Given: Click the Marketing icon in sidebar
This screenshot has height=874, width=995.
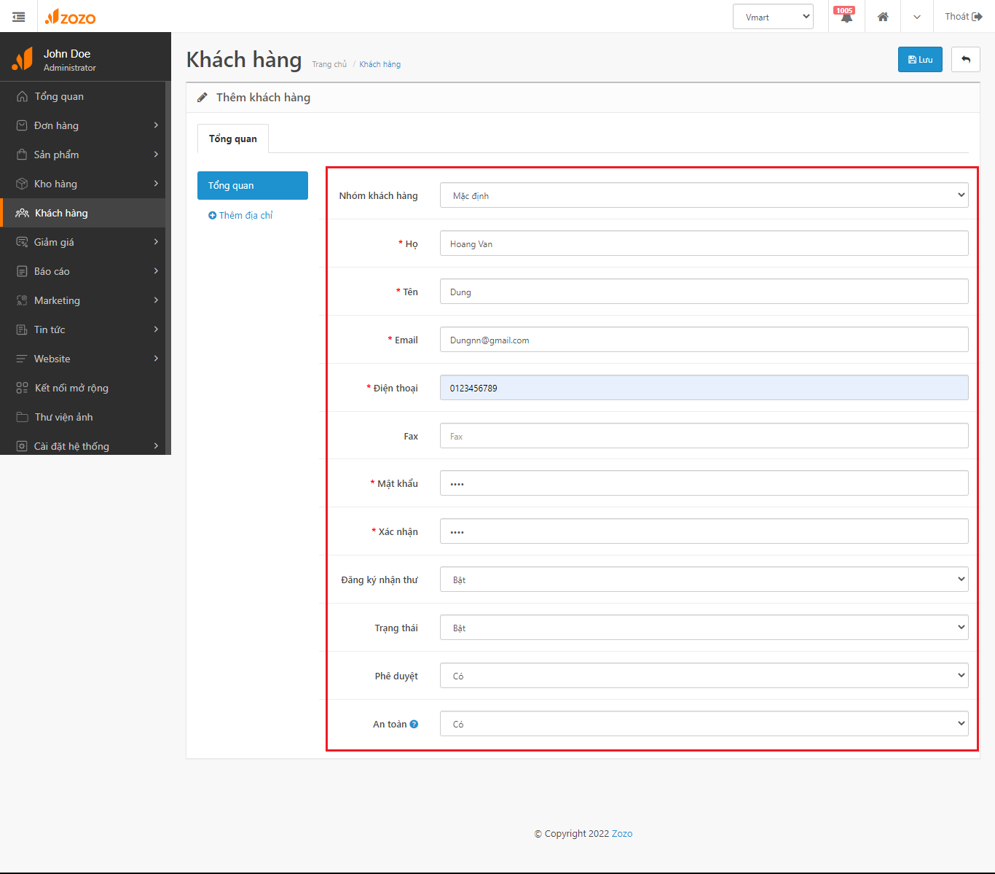Looking at the screenshot, I should click(x=22, y=300).
